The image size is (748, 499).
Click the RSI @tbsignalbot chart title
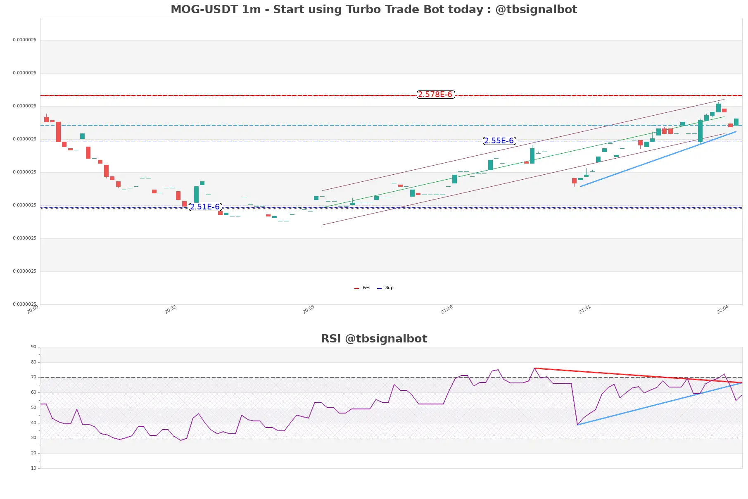[374, 339]
